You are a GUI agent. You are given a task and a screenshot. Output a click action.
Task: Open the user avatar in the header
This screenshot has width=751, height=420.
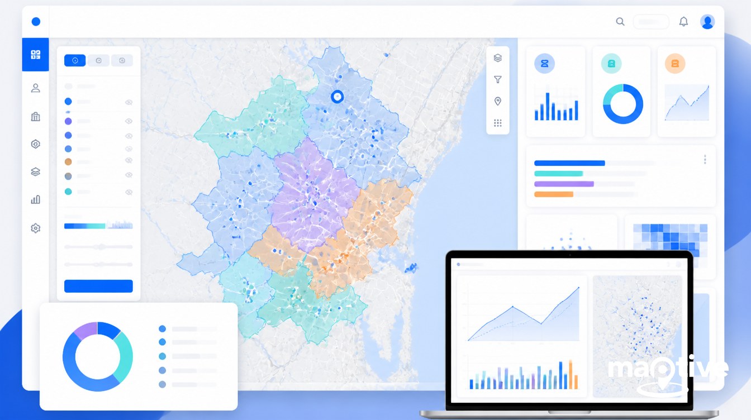pos(707,22)
